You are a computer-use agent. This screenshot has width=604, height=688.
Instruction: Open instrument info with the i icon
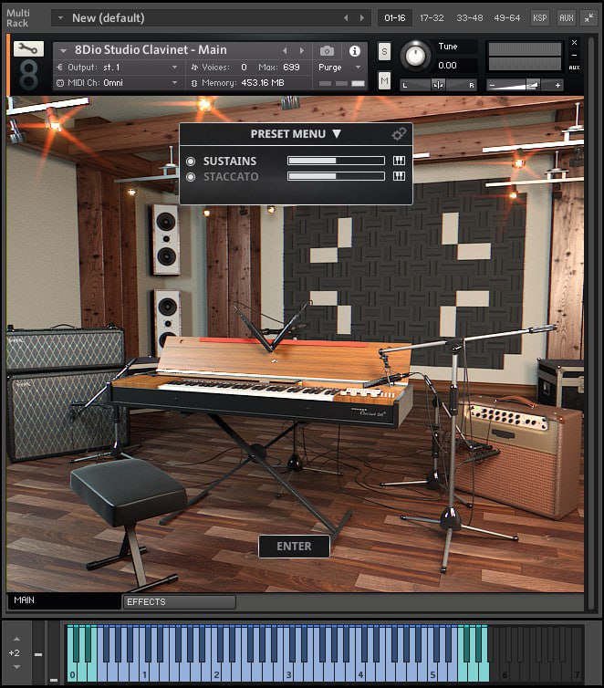[354, 51]
